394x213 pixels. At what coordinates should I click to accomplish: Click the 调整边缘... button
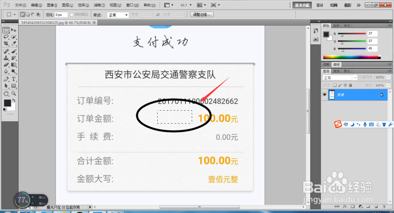[202, 15]
